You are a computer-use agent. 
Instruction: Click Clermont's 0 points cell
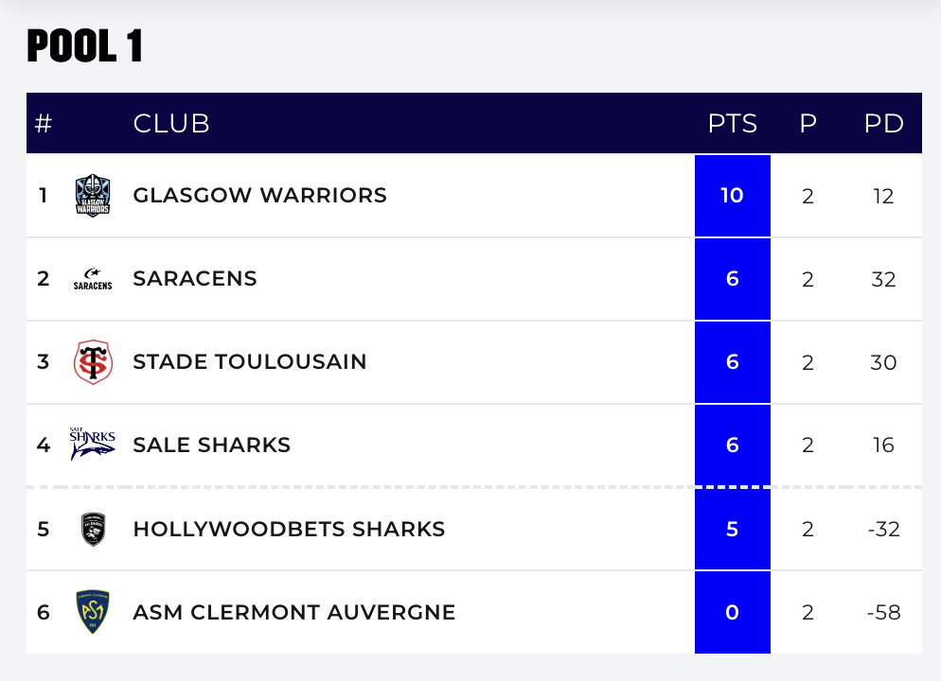[732, 612]
